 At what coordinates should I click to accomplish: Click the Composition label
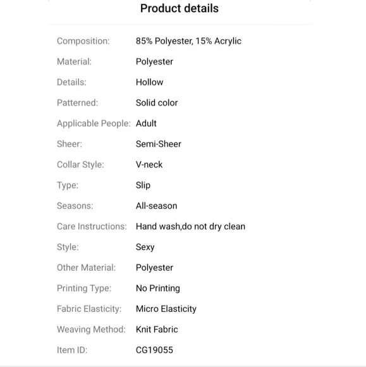83,41
